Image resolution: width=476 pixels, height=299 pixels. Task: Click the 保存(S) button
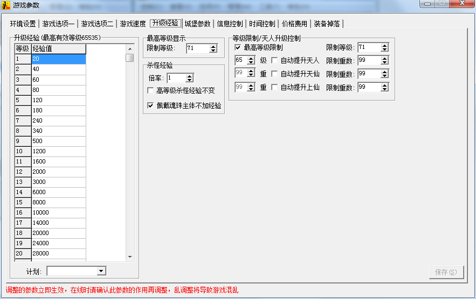pos(446,272)
